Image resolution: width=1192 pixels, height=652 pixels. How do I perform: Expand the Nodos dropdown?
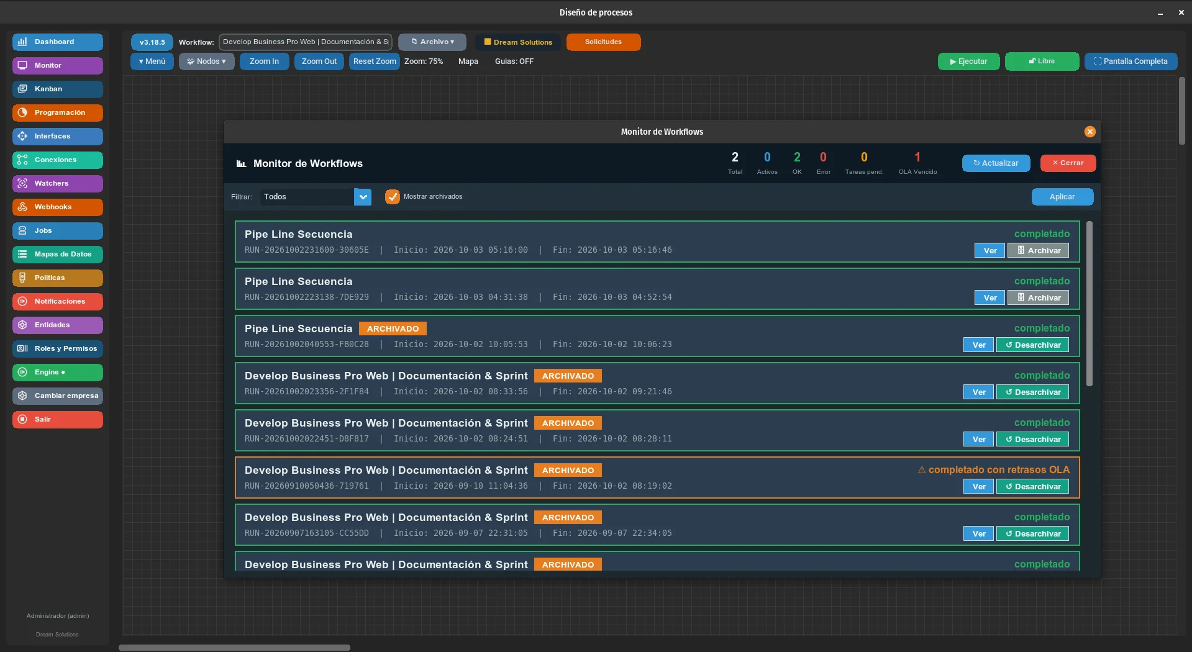coord(206,61)
